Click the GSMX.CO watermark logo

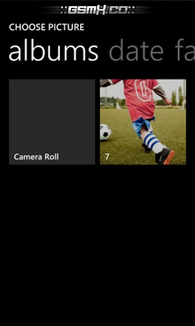coord(97,10)
